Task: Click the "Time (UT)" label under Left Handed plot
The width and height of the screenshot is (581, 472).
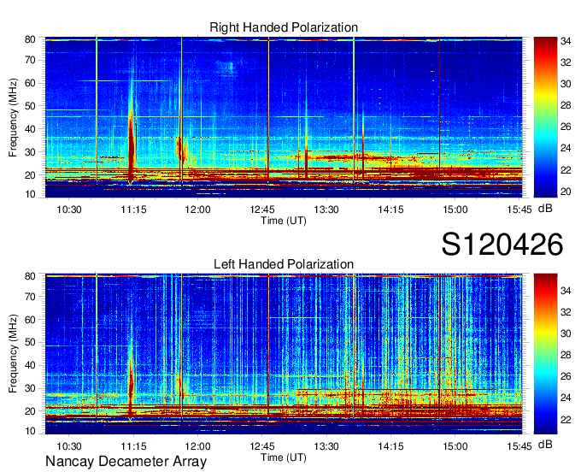Action: [284, 457]
